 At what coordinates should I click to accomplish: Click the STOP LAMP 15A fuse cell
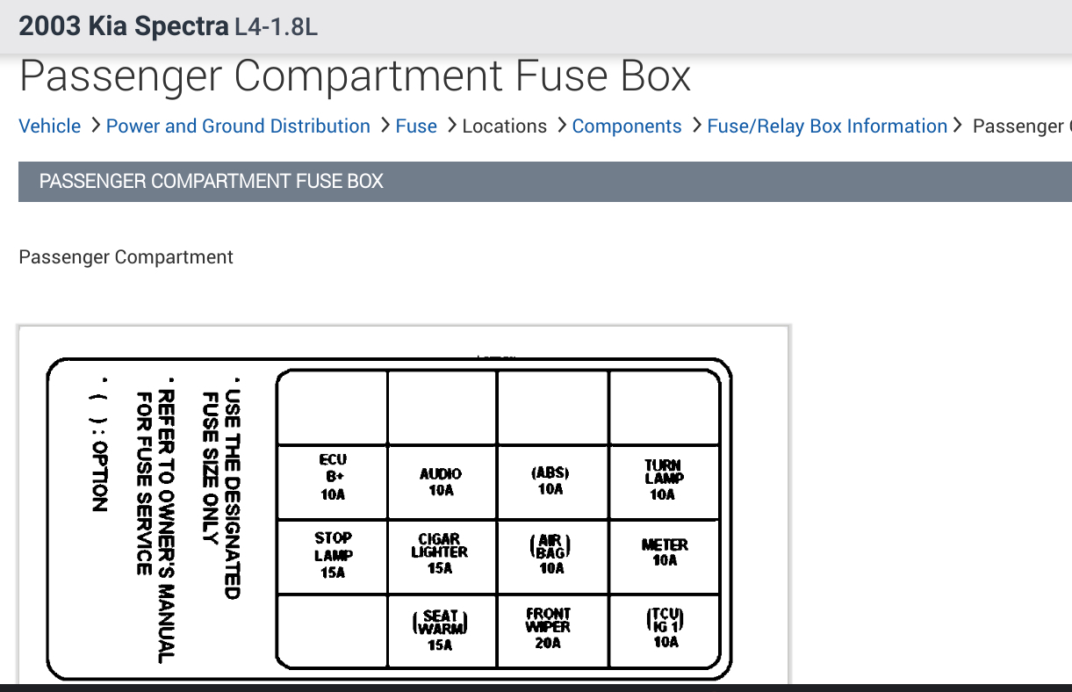tap(333, 556)
